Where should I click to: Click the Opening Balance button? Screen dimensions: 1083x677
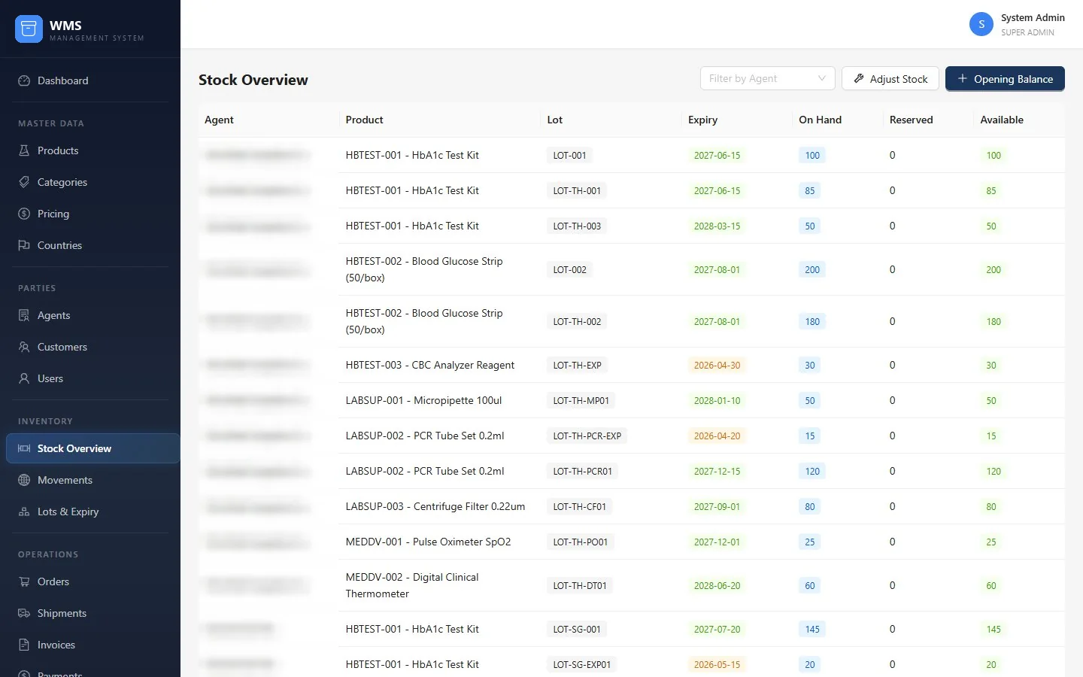(1005, 78)
